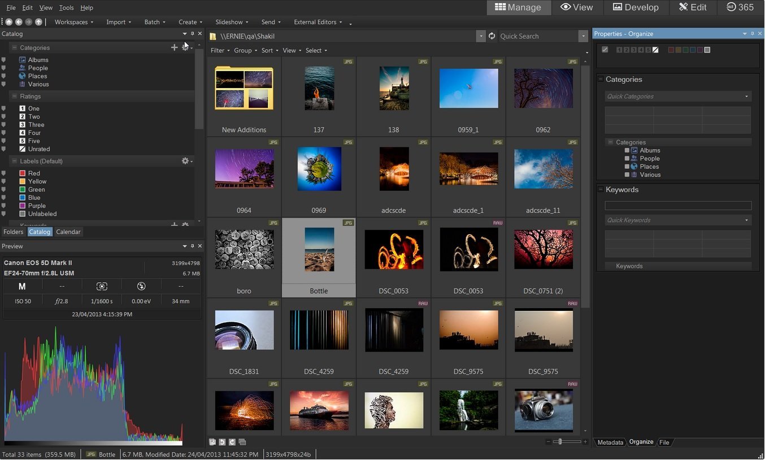765x460 pixels.
Task: Click the refresh icon beside the path bar
Action: (491, 36)
